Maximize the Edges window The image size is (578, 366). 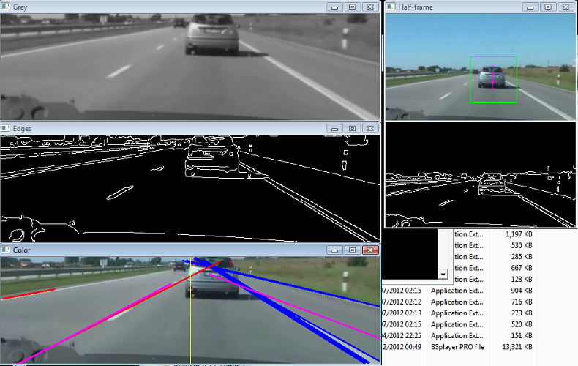pyautogui.click(x=352, y=128)
